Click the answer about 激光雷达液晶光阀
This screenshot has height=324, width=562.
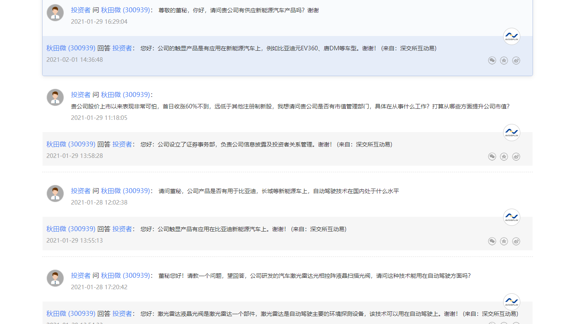(x=329, y=314)
